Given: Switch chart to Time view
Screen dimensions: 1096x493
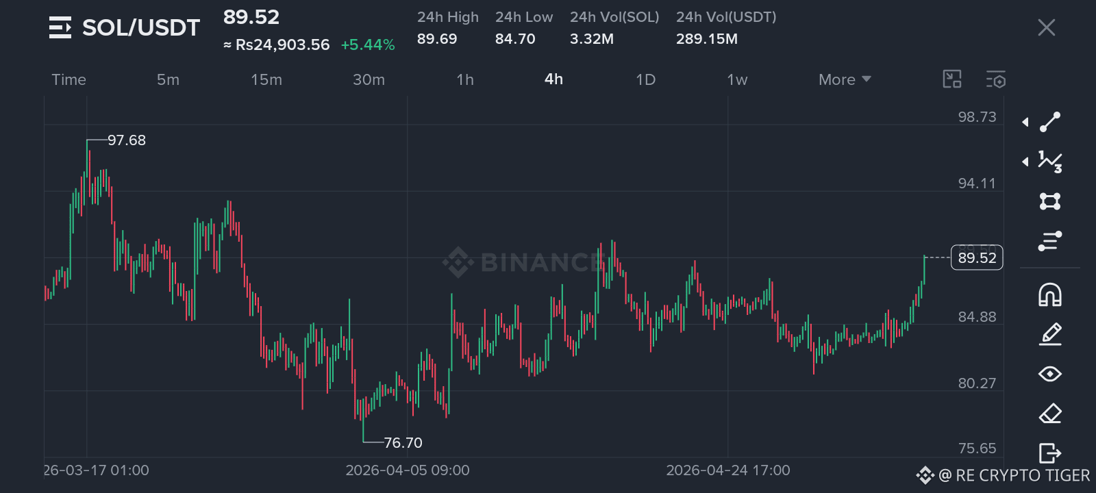Looking at the screenshot, I should pos(69,79).
